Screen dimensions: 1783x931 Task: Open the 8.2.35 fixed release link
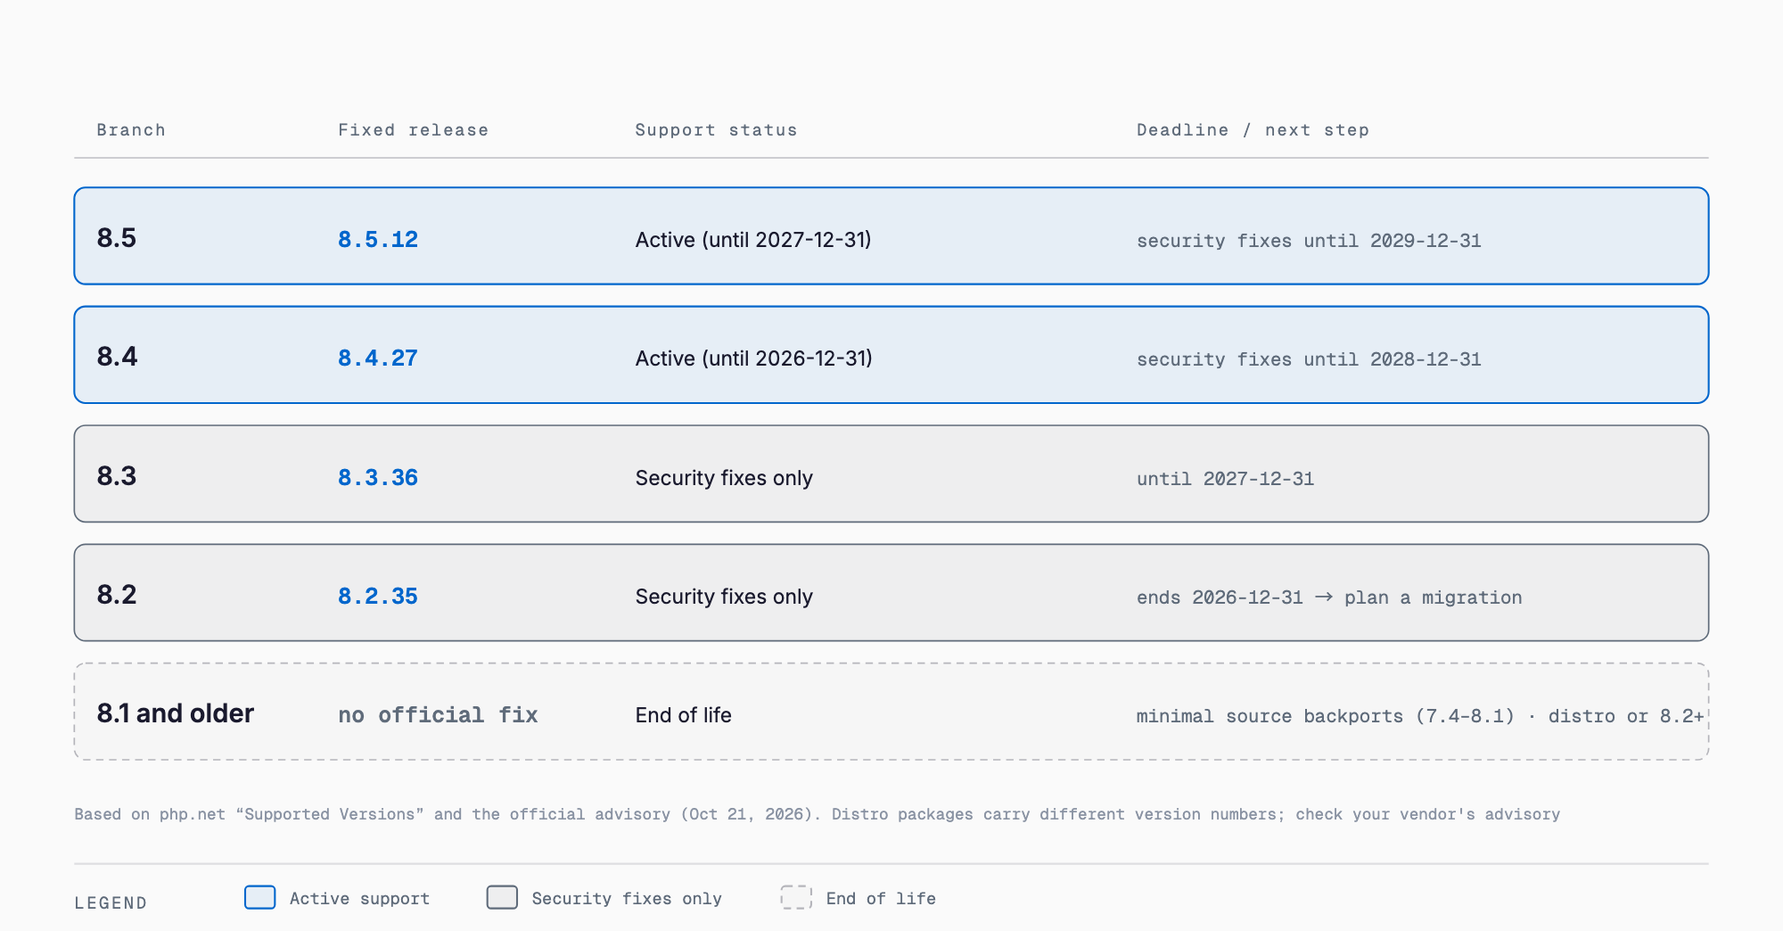coord(378,597)
